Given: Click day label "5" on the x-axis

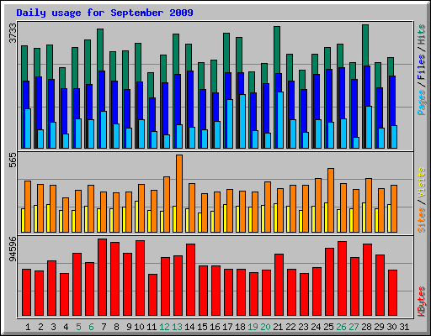Looking at the screenshot, I should click(78, 327).
